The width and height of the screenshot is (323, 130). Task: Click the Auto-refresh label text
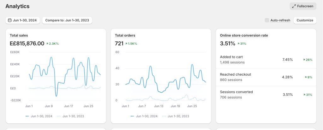[x=280, y=20]
